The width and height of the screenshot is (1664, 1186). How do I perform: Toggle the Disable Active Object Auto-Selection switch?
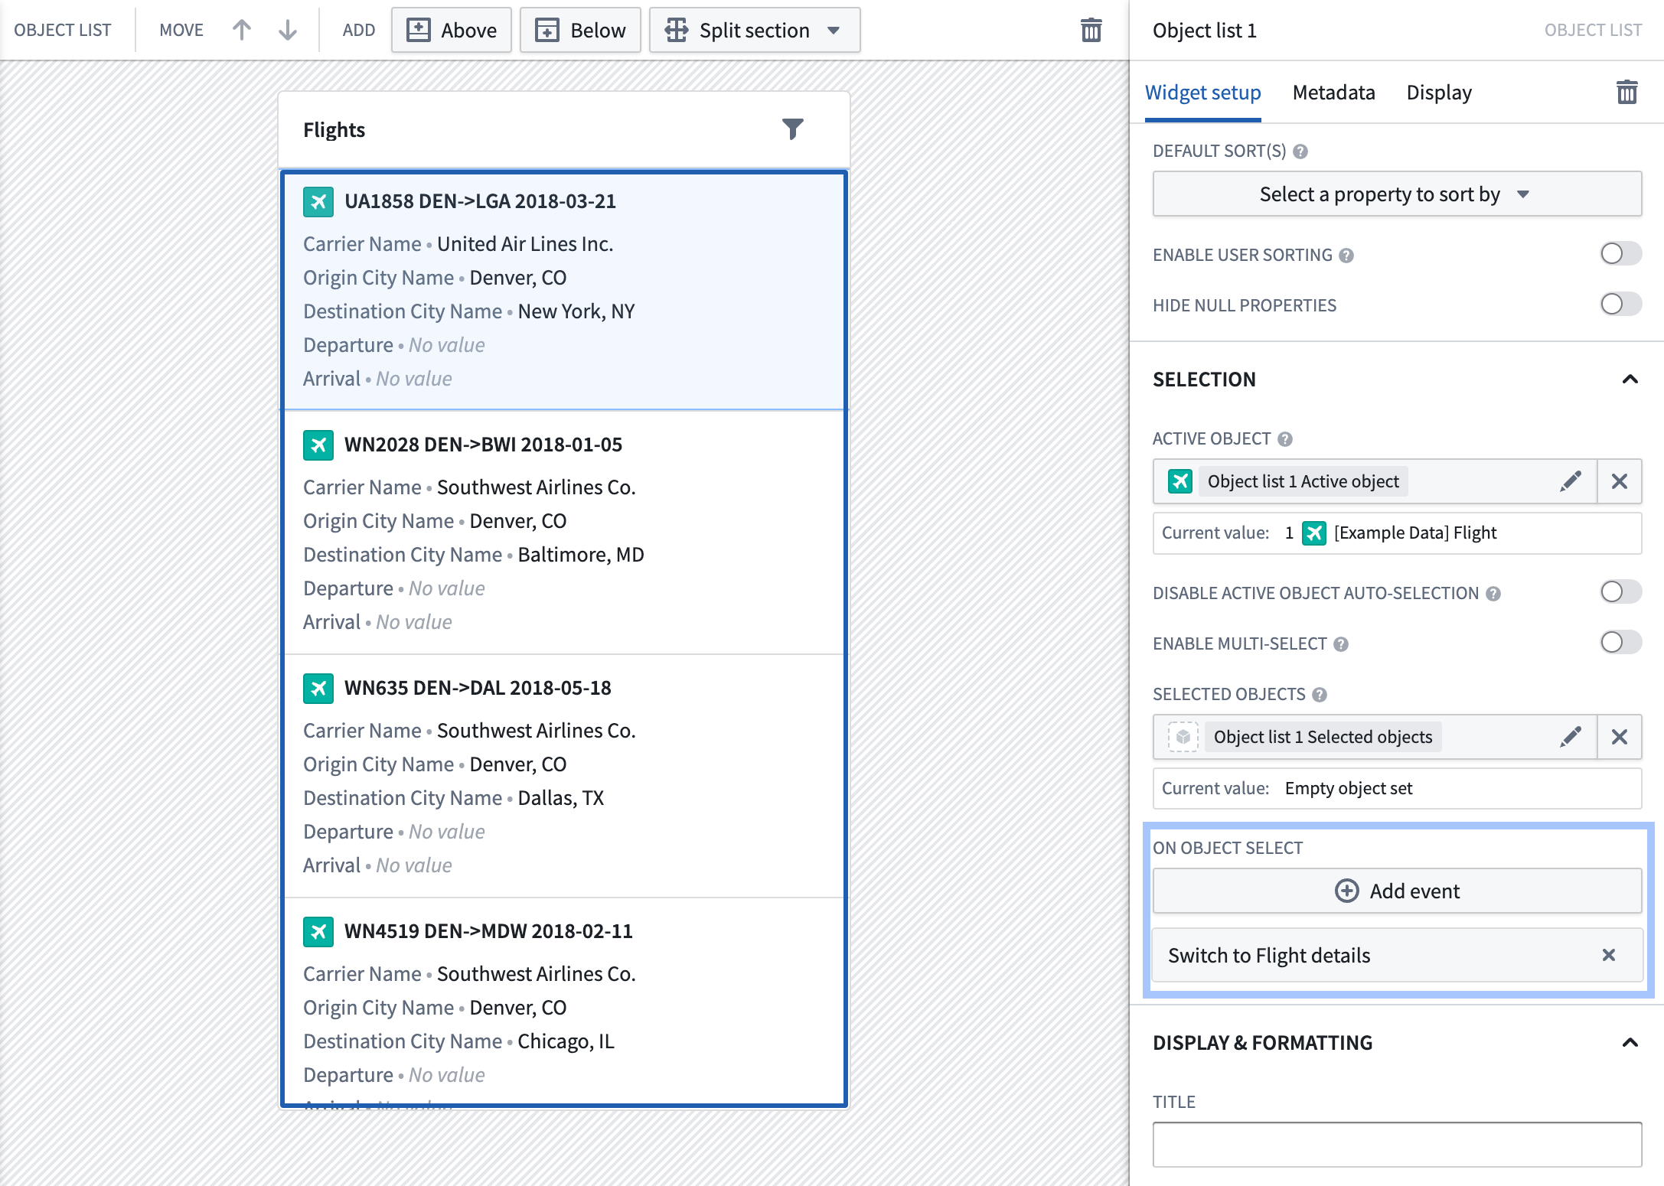point(1619,591)
